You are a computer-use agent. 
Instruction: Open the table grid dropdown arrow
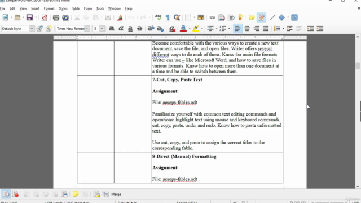194,17
